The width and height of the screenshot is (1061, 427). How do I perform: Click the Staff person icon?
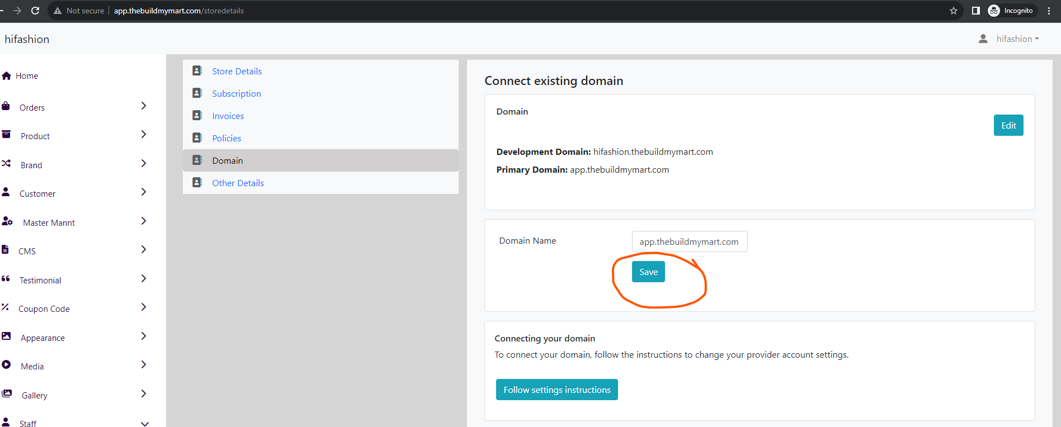coord(6,422)
